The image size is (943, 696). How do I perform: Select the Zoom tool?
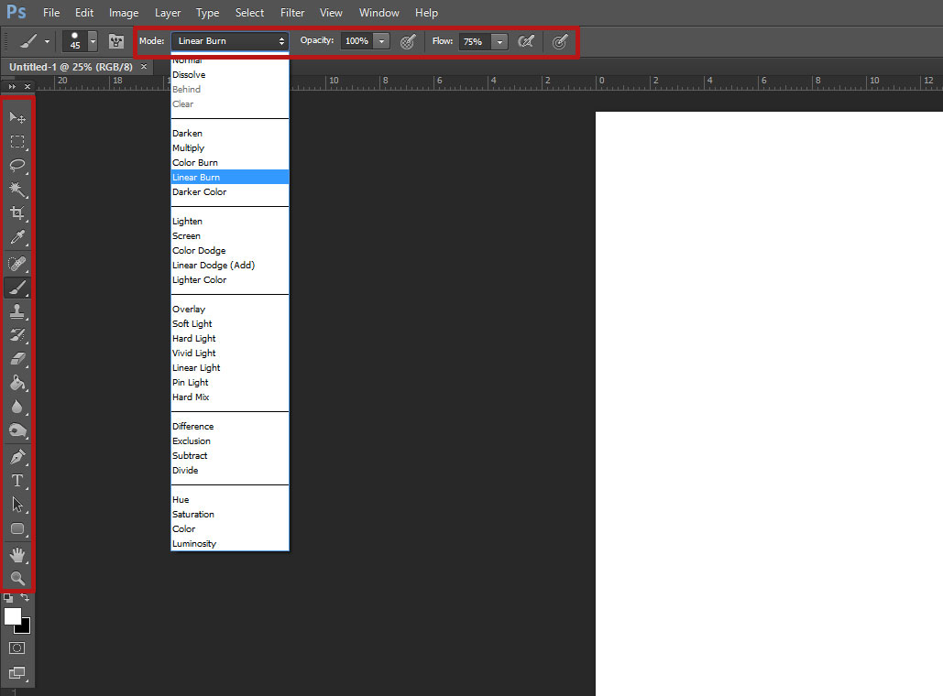point(17,578)
